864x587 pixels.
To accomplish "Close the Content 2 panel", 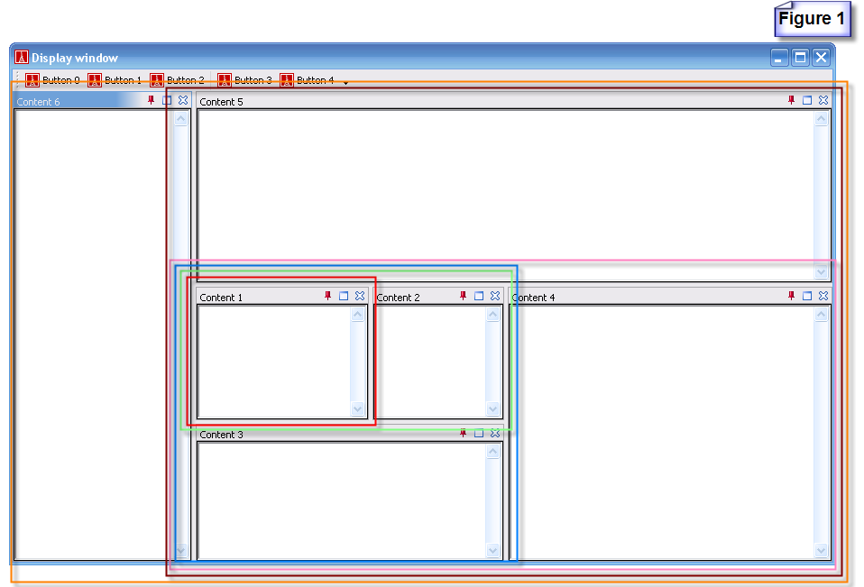I will 495,296.
